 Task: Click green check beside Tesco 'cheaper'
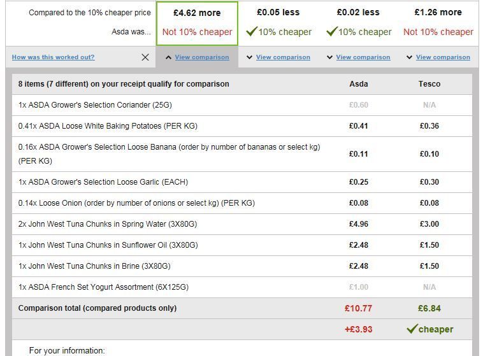point(412,329)
